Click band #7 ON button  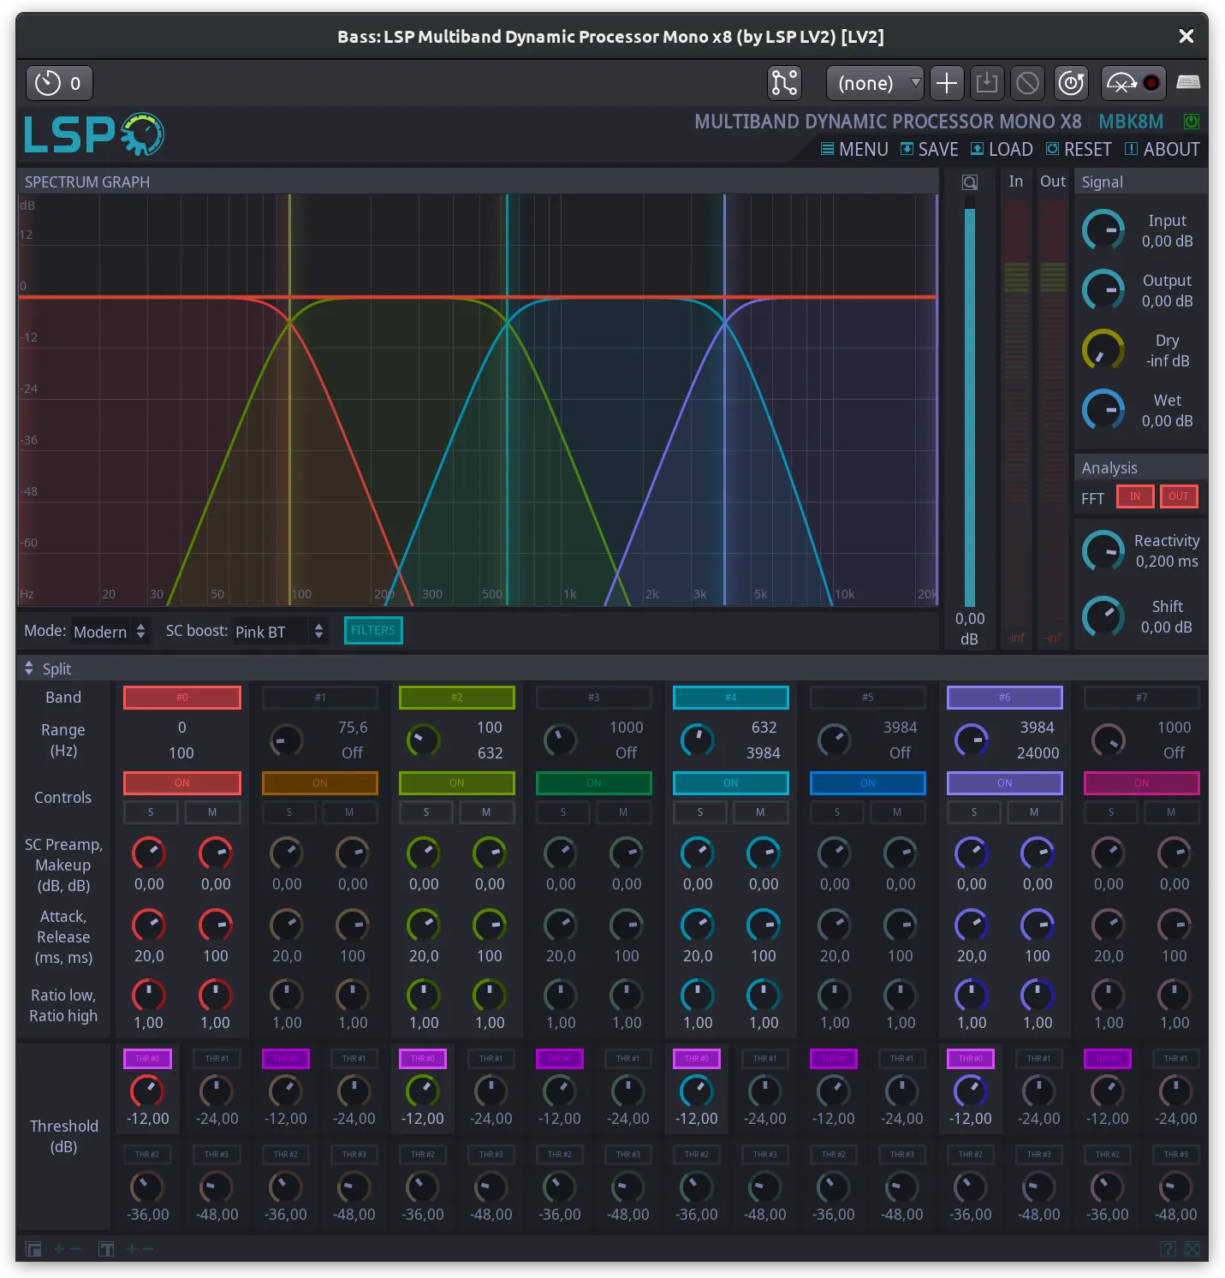[x=1142, y=783]
